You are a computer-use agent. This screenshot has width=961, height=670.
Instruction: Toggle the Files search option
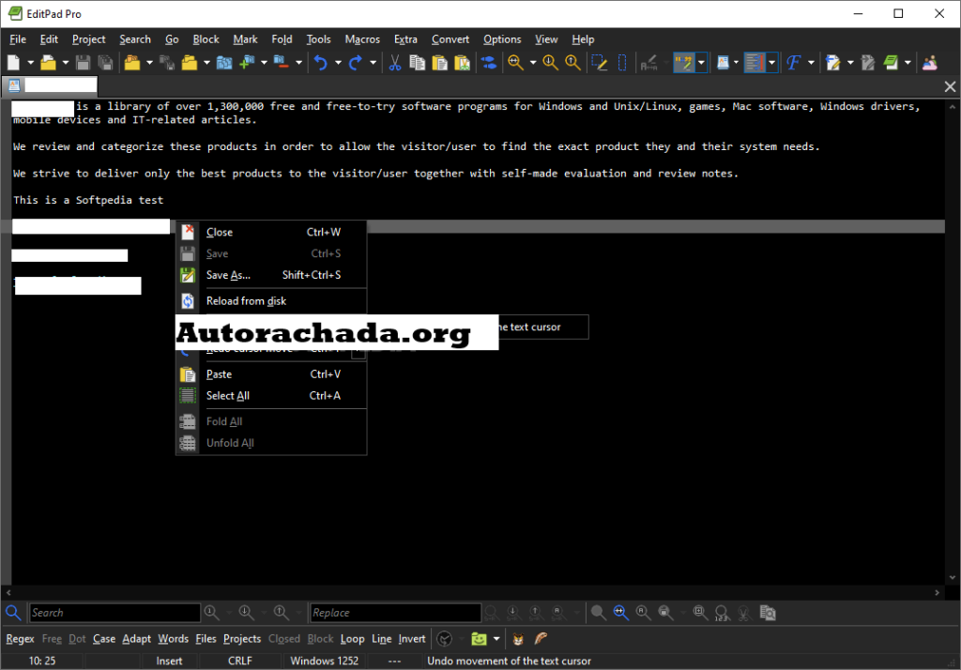pyautogui.click(x=206, y=639)
